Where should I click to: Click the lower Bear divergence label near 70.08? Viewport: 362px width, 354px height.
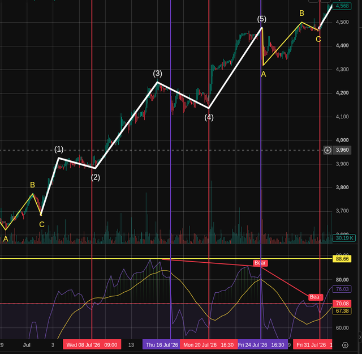[x=316, y=297]
